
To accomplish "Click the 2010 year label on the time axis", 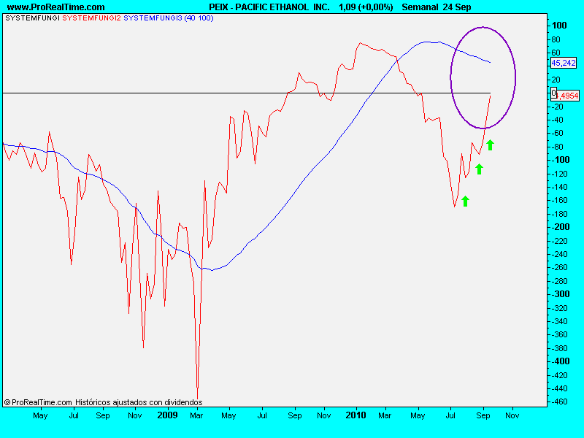I will tap(356, 415).
